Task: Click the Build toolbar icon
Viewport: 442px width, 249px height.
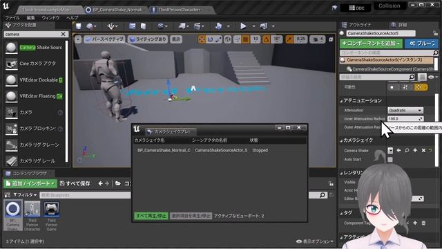Action: [x=218, y=26]
